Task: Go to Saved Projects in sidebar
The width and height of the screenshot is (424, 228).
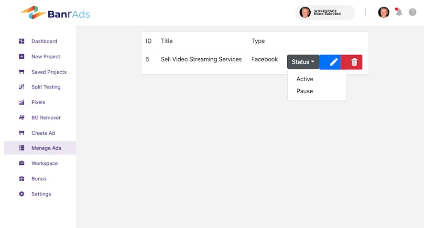Action: (49, 72)
